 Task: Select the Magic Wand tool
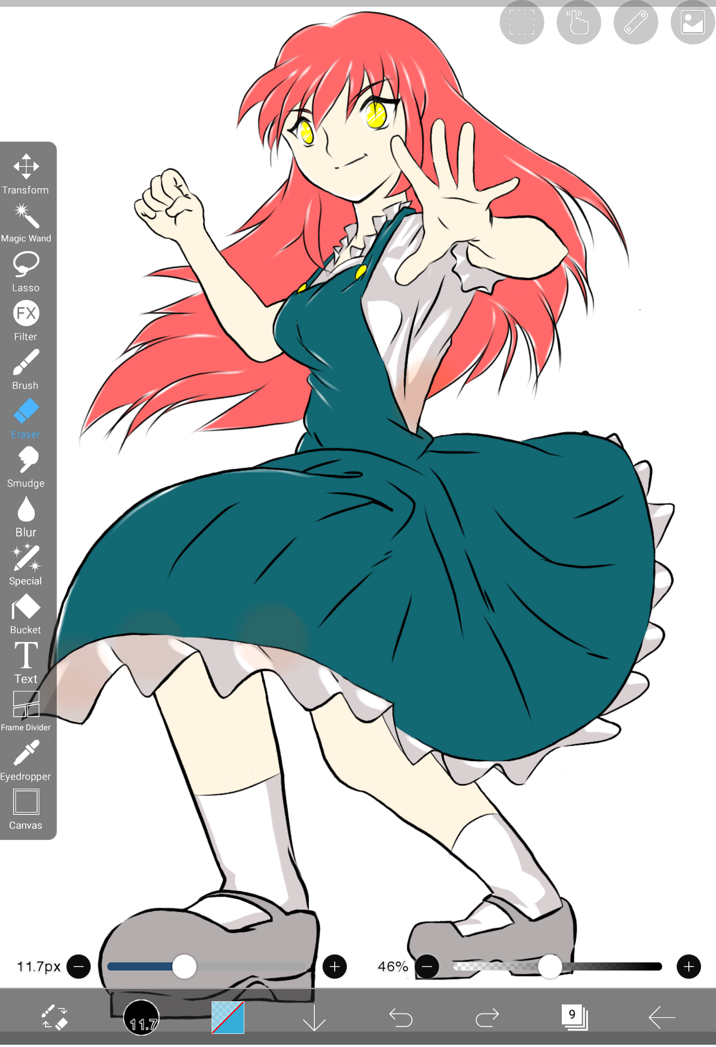[x=26, y=223]
